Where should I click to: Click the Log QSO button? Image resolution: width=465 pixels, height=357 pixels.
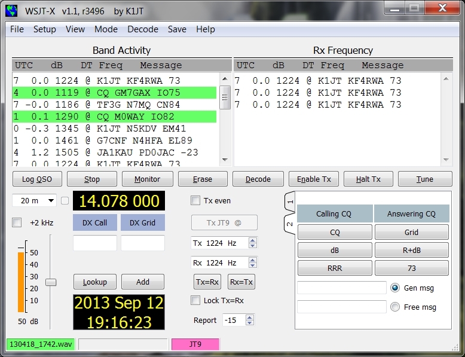36,179
